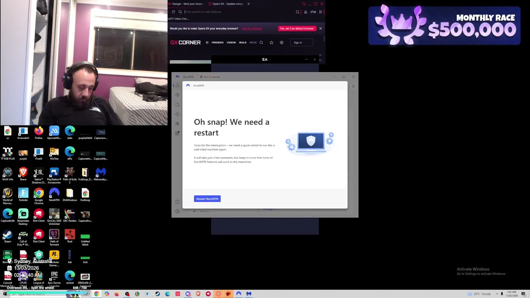Open the Opera GX easy setup menu icon

(x=320, y=12)
